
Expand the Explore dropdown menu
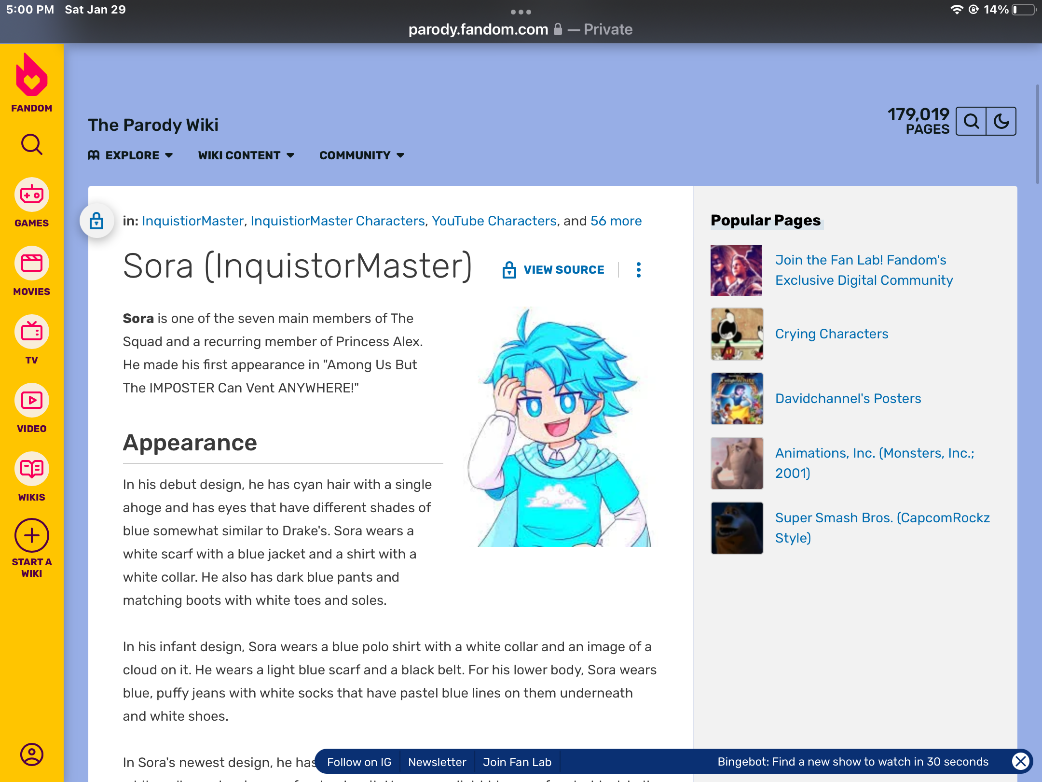coord(131,155)
